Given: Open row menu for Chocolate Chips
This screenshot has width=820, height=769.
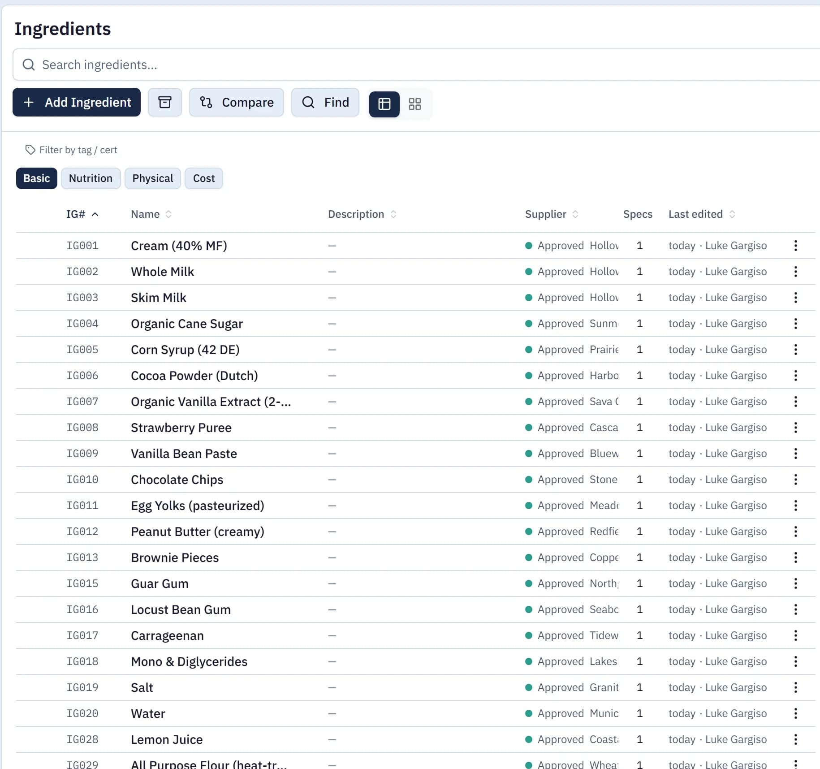Looking at the screenshot, I should (x=795, y=480).
